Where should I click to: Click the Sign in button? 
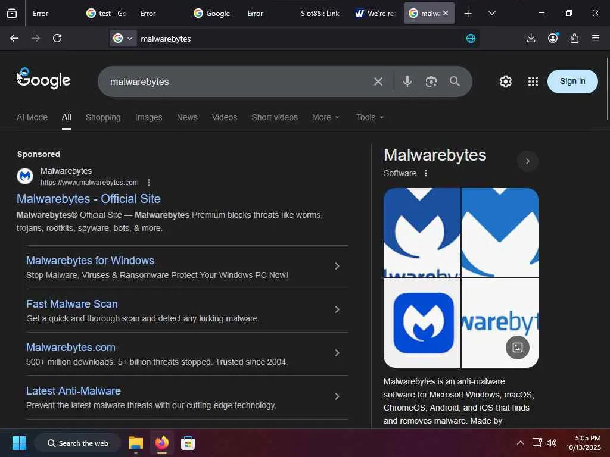pyautogui.click(x=572, y=81)
